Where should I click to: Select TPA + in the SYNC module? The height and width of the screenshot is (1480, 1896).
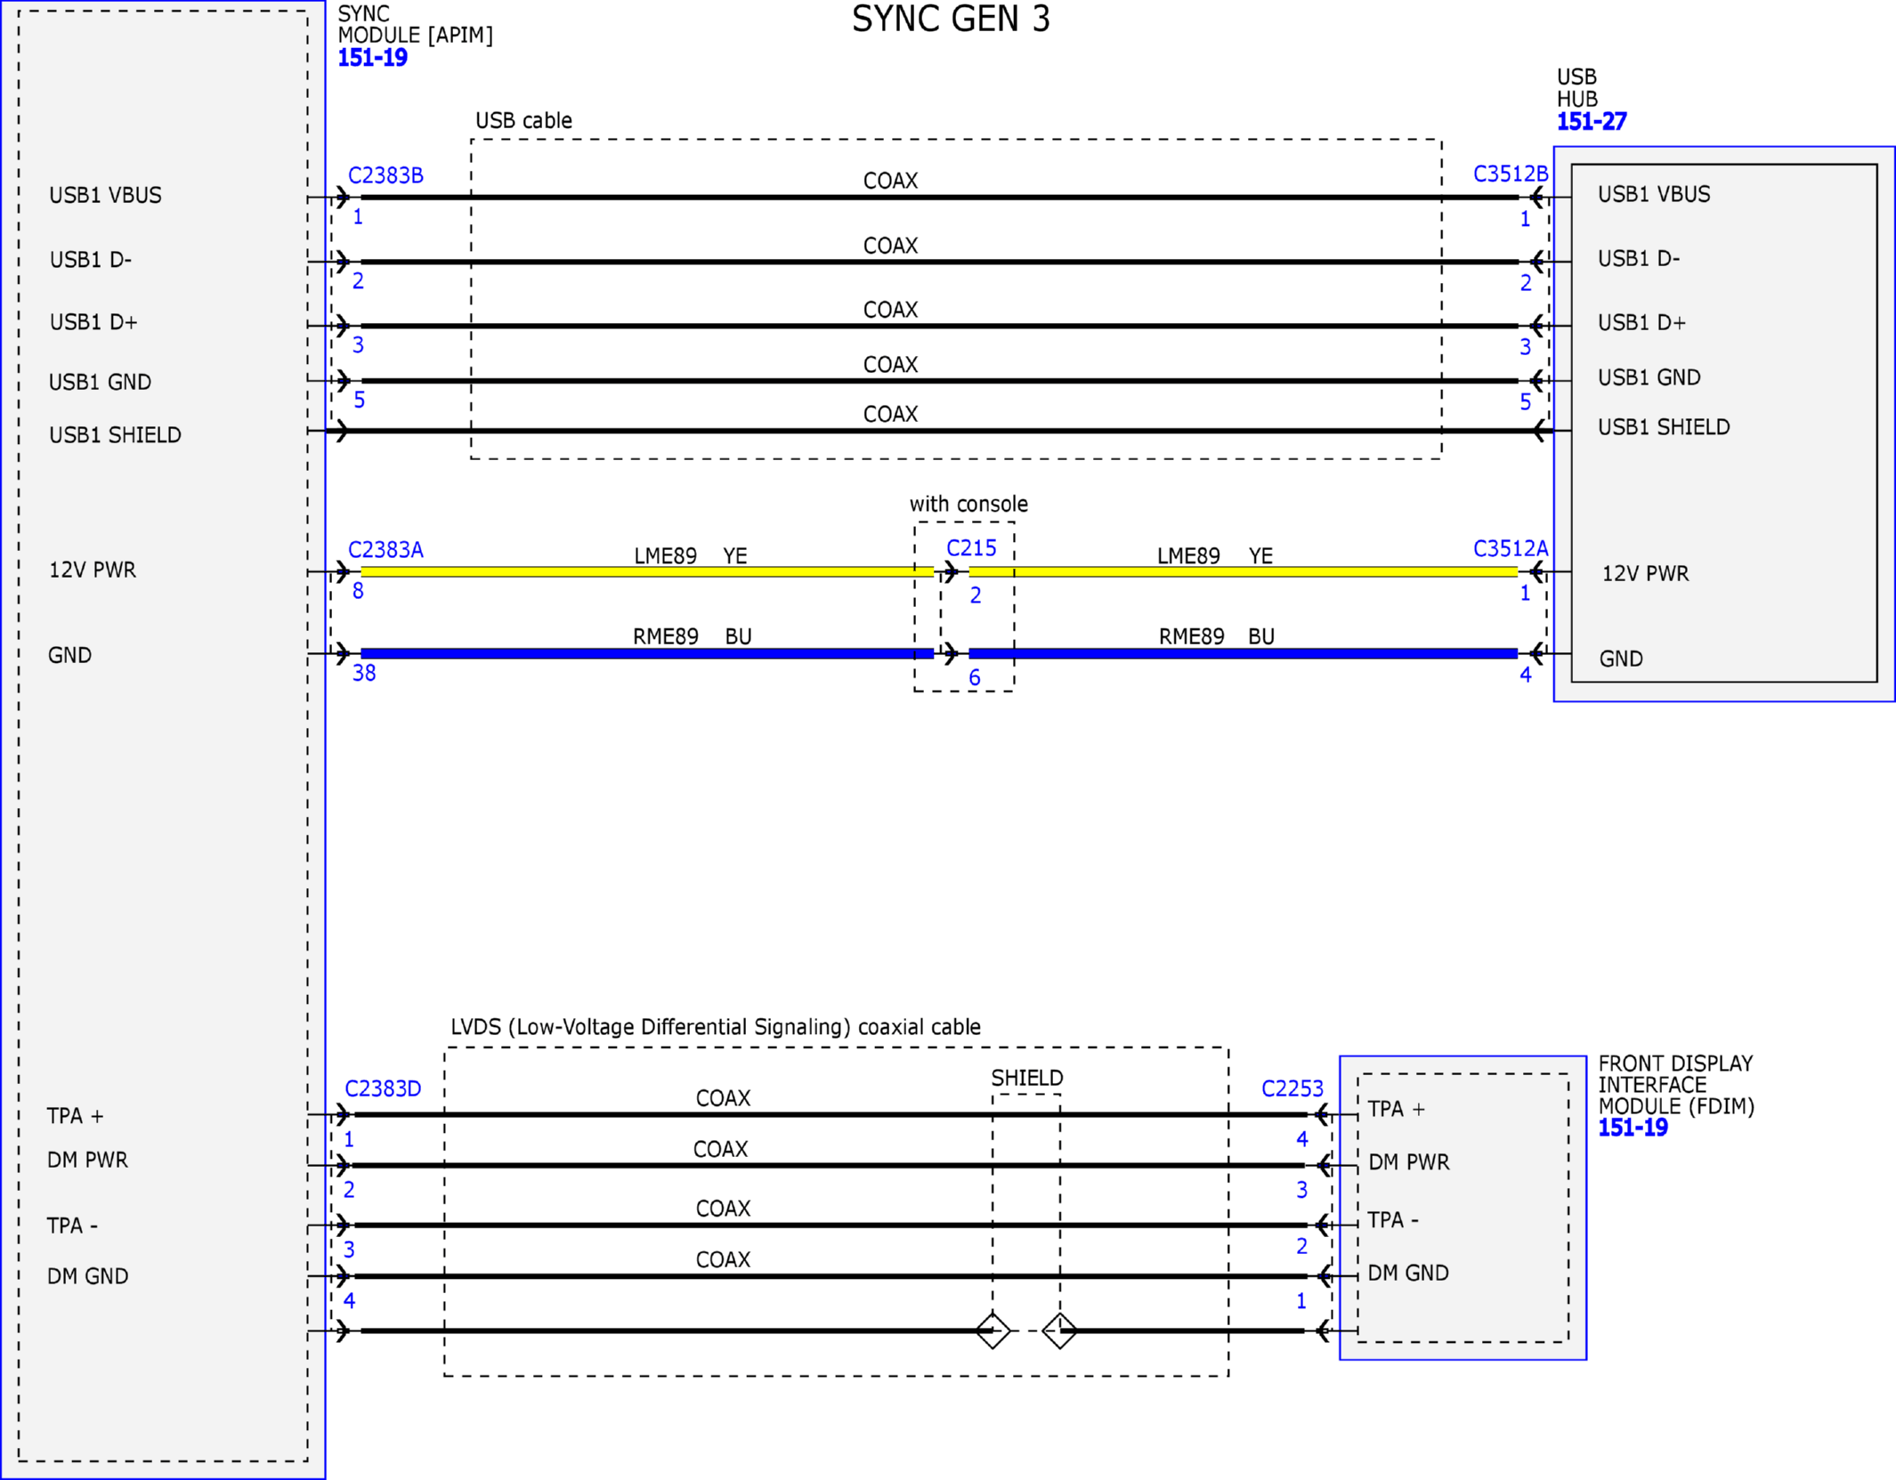coord(76,1116)
